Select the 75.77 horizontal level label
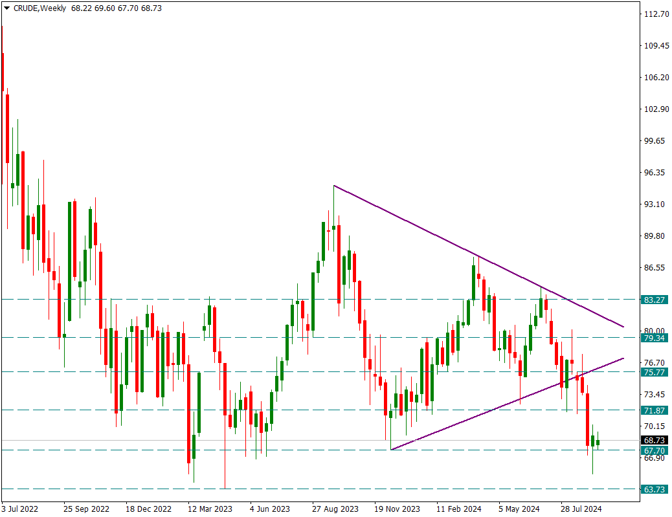This screenshot has width=672, height=517. (655, 372)
